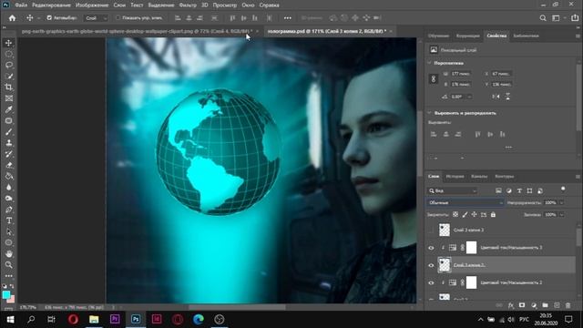Image resolution: width=583 pixels, height=328 pixels.
Task: Select the Crop tool
Action: (8, 87)
